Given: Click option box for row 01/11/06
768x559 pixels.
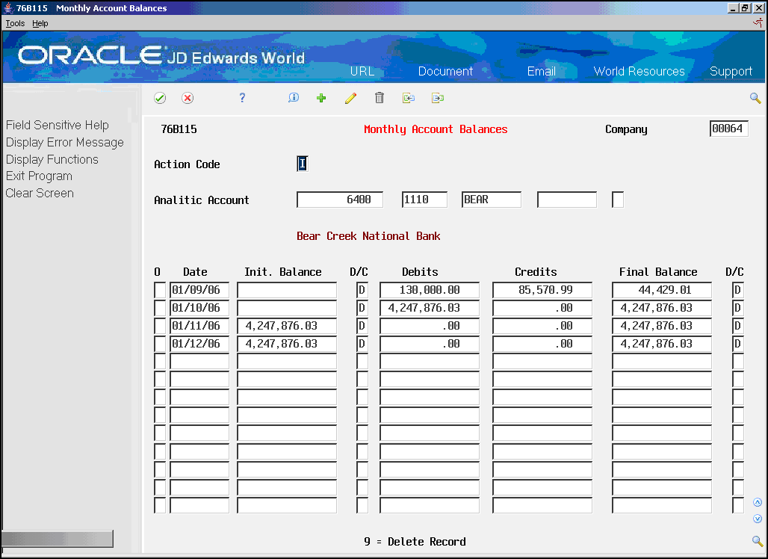Looking at the screenshot, I should [160, 326].
